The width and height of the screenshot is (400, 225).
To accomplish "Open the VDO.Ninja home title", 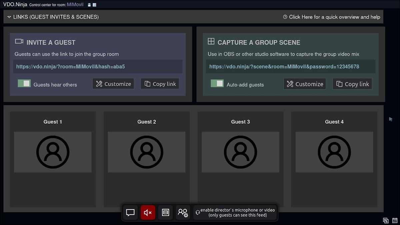I will tap(14, 5).
